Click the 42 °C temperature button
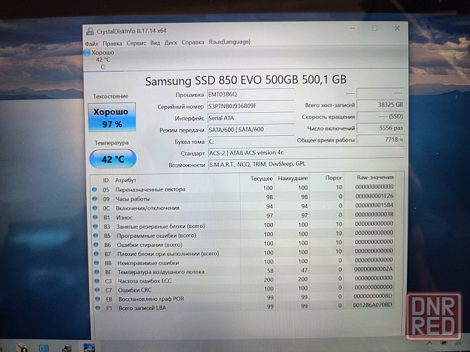Screen dimensions: 470x352 point(113,158)
